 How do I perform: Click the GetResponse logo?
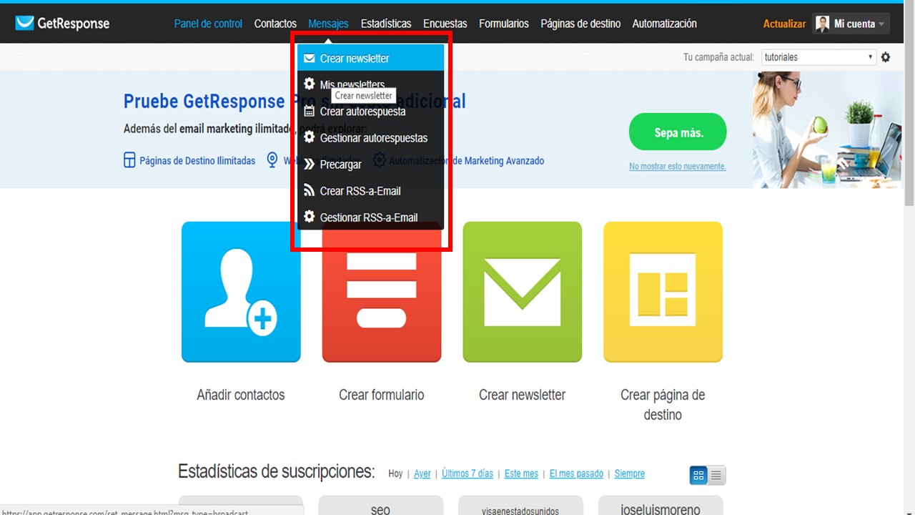[x=62, y=24]
